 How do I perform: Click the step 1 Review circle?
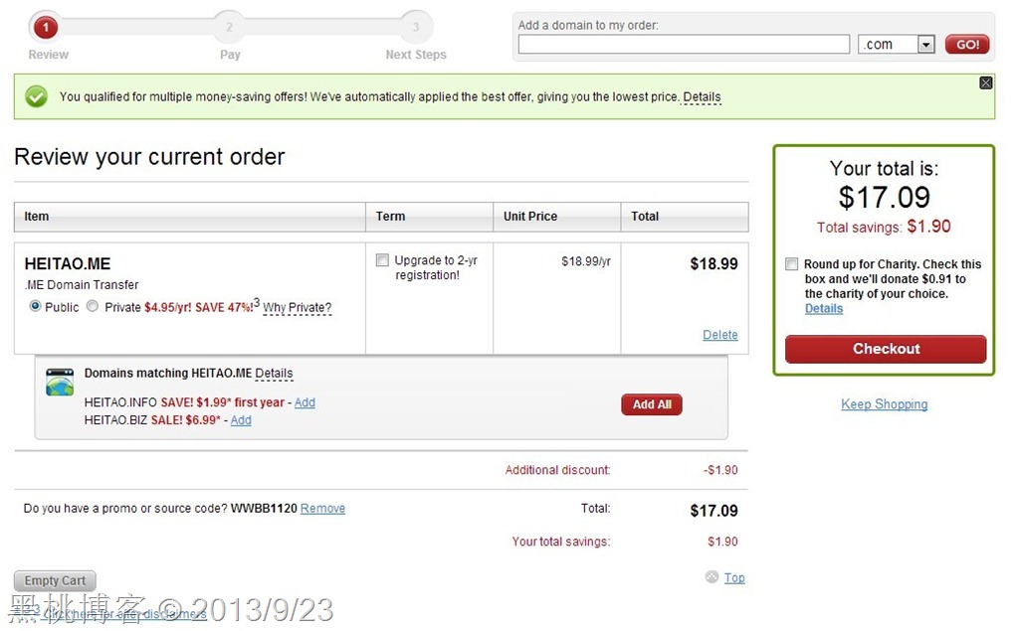point(45,27)
